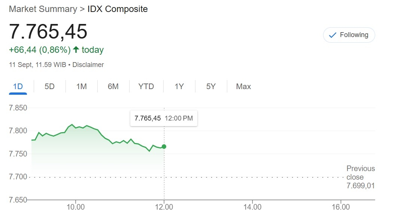The image size is (398, 216).
Task: Click the 7.765,45 12:00 PM tooltip
Action: [164, 118]
